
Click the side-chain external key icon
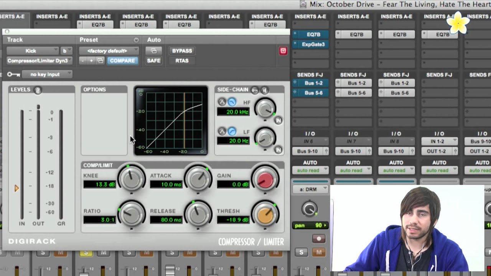click(255, 90)
